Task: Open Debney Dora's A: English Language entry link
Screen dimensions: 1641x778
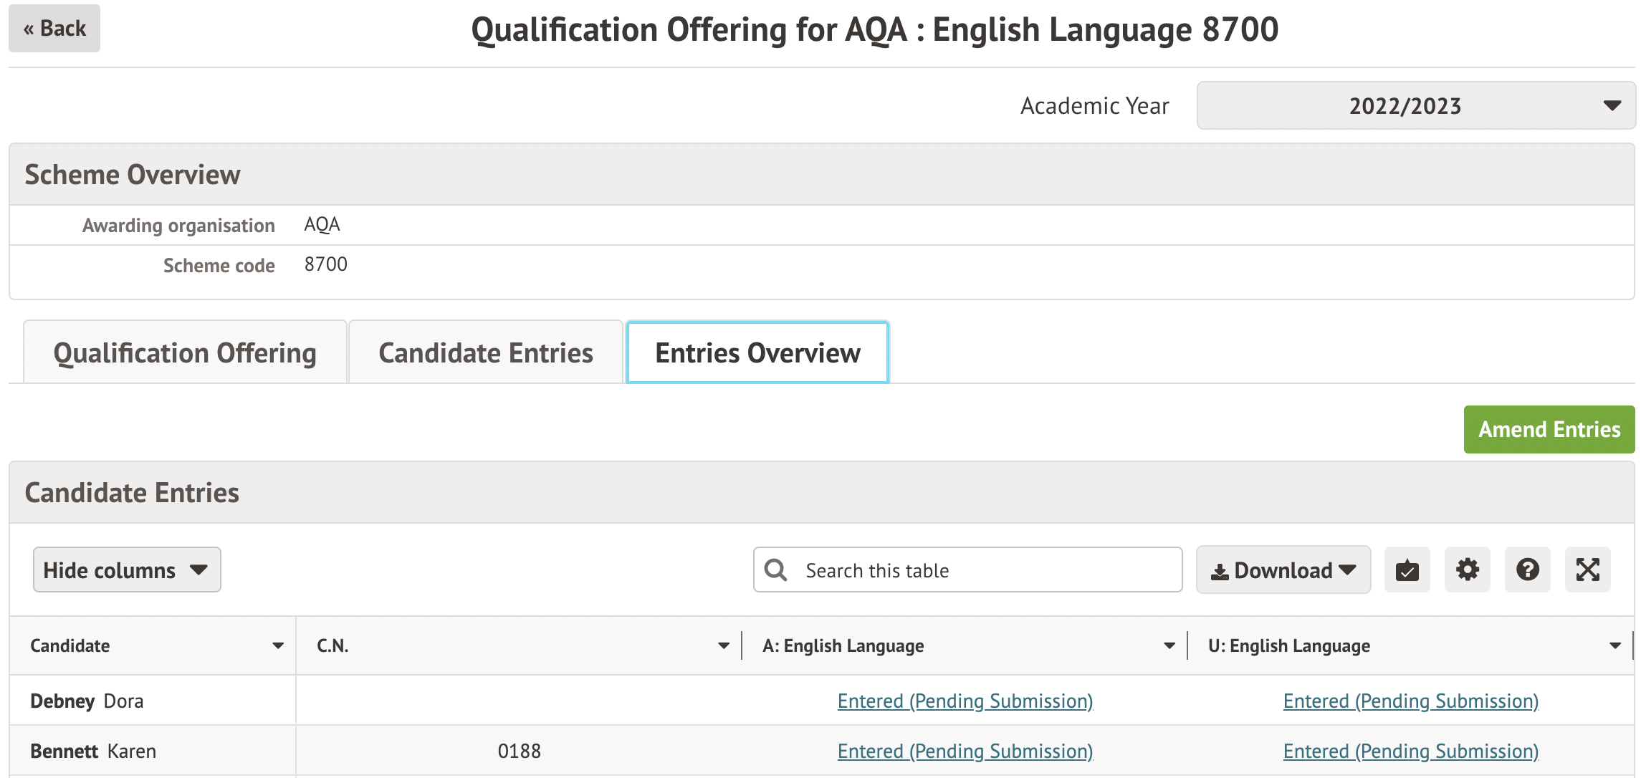Action: click(x=965, y=701)
